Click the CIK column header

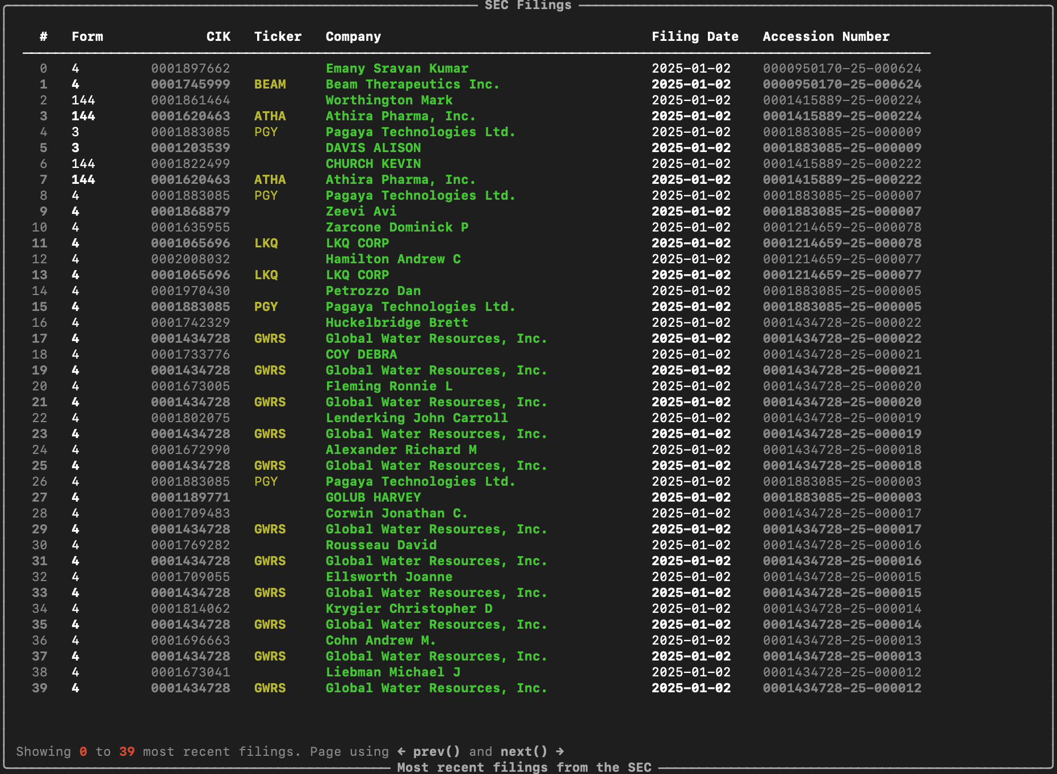[x=218, y=36]
